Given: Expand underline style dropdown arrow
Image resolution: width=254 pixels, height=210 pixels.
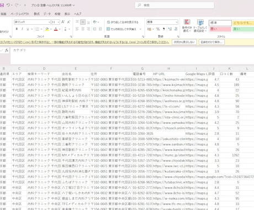Looking at the screenshot, I should [x=32, y=29].
